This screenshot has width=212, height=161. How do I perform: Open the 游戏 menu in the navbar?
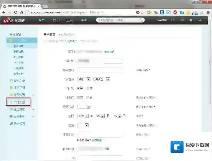[85, 20]
